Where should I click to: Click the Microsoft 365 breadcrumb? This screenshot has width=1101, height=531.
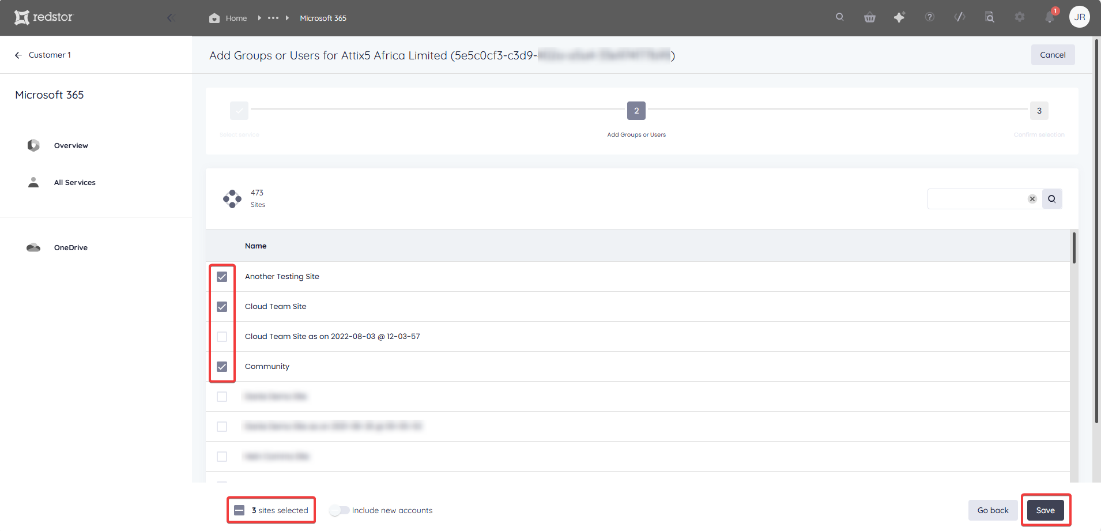point(323,18)
